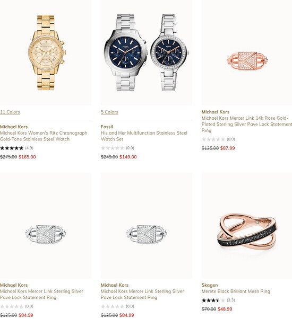
Task: Click the Fossil brand name
Action: 107,127
